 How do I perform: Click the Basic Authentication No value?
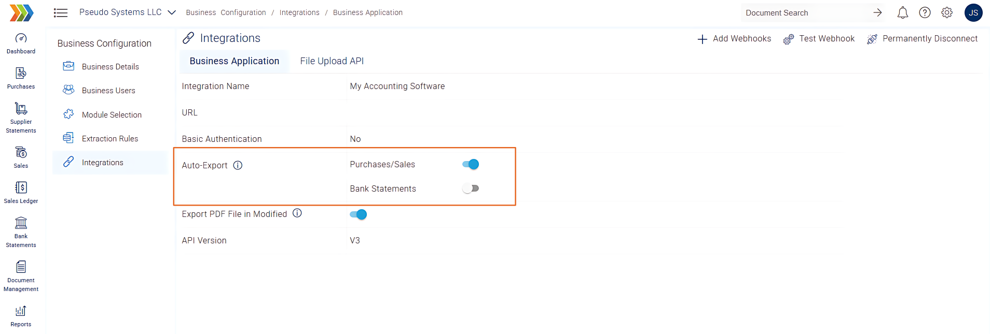pyautogui.click(x=355, y=139)
